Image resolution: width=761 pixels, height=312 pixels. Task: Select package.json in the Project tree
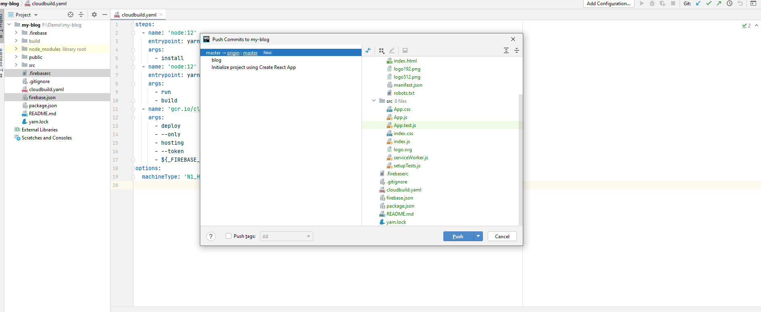(x=43, y=106)
